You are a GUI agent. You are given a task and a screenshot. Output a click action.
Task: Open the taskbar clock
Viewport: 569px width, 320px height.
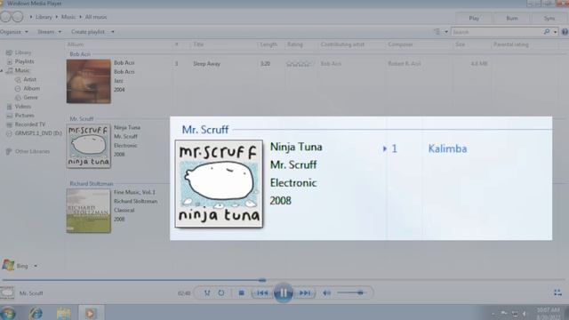point(548,313)
